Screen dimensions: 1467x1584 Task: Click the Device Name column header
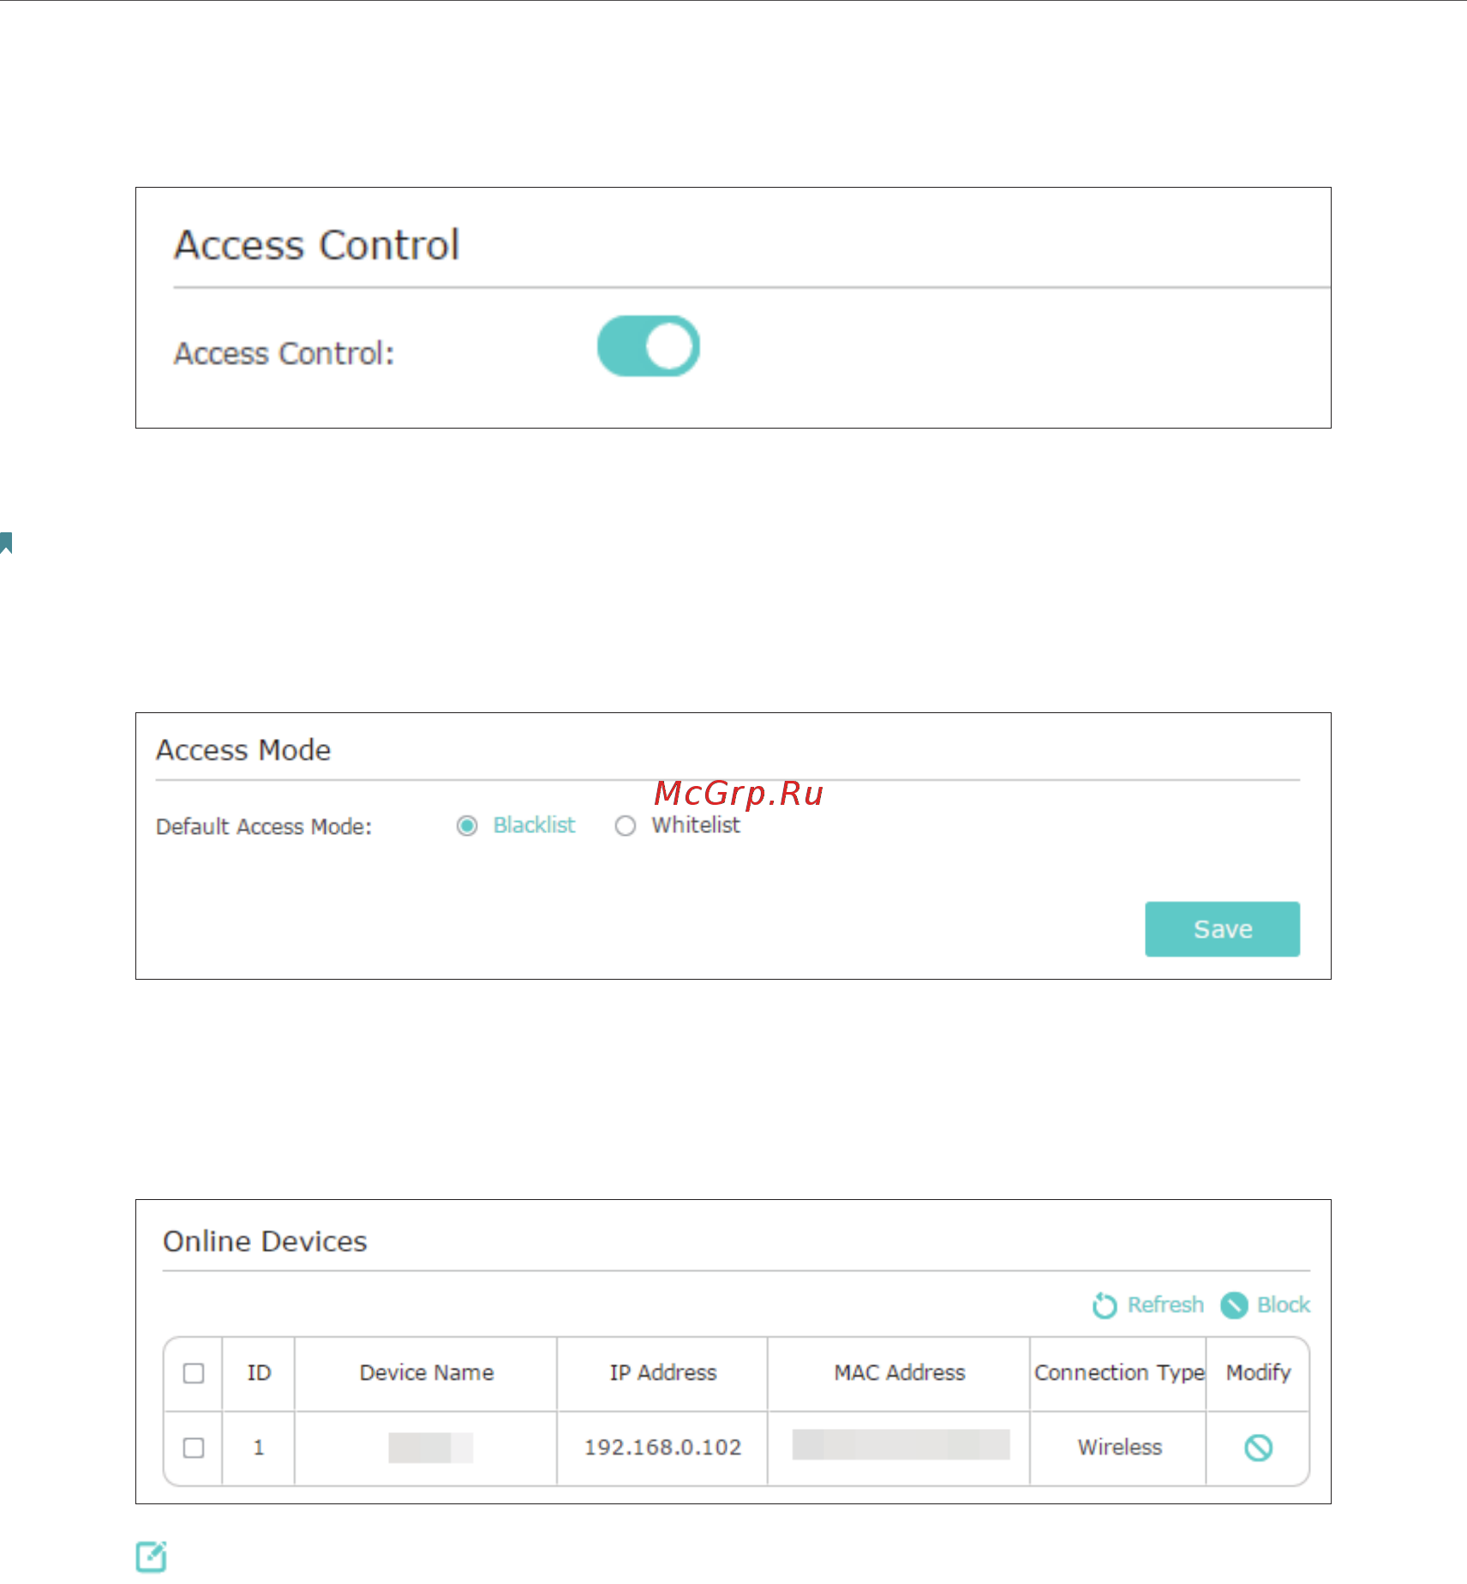(427, 1372)
